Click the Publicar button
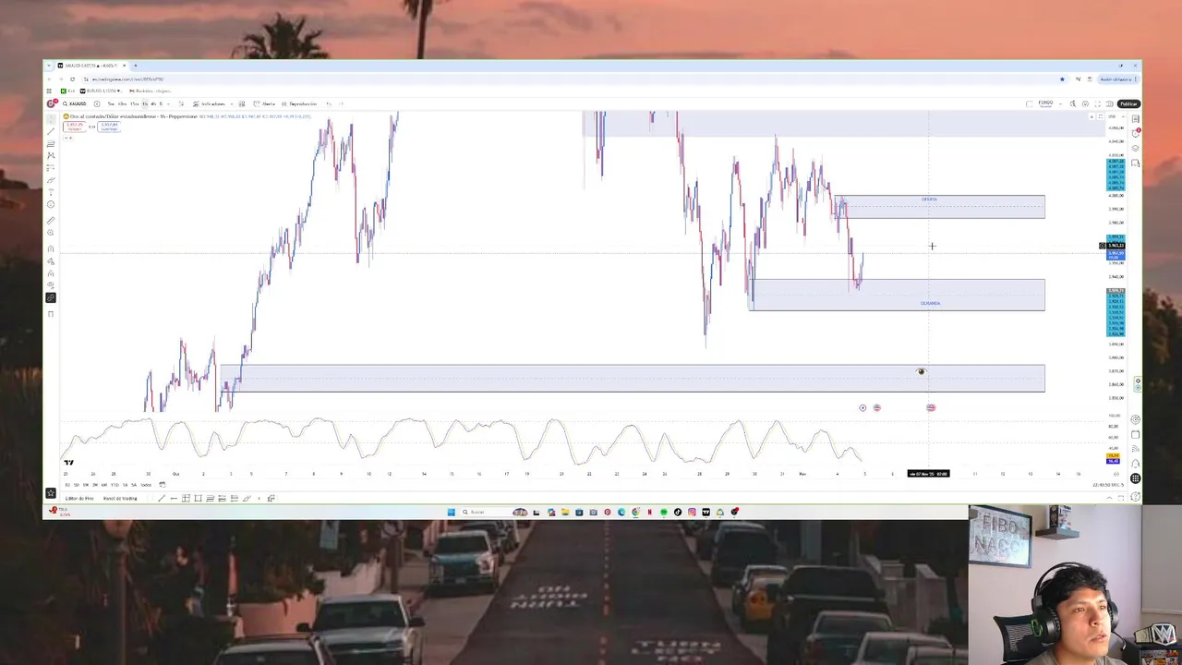This screenshot has width=1182, height=665. click(x=1128, y=103)
